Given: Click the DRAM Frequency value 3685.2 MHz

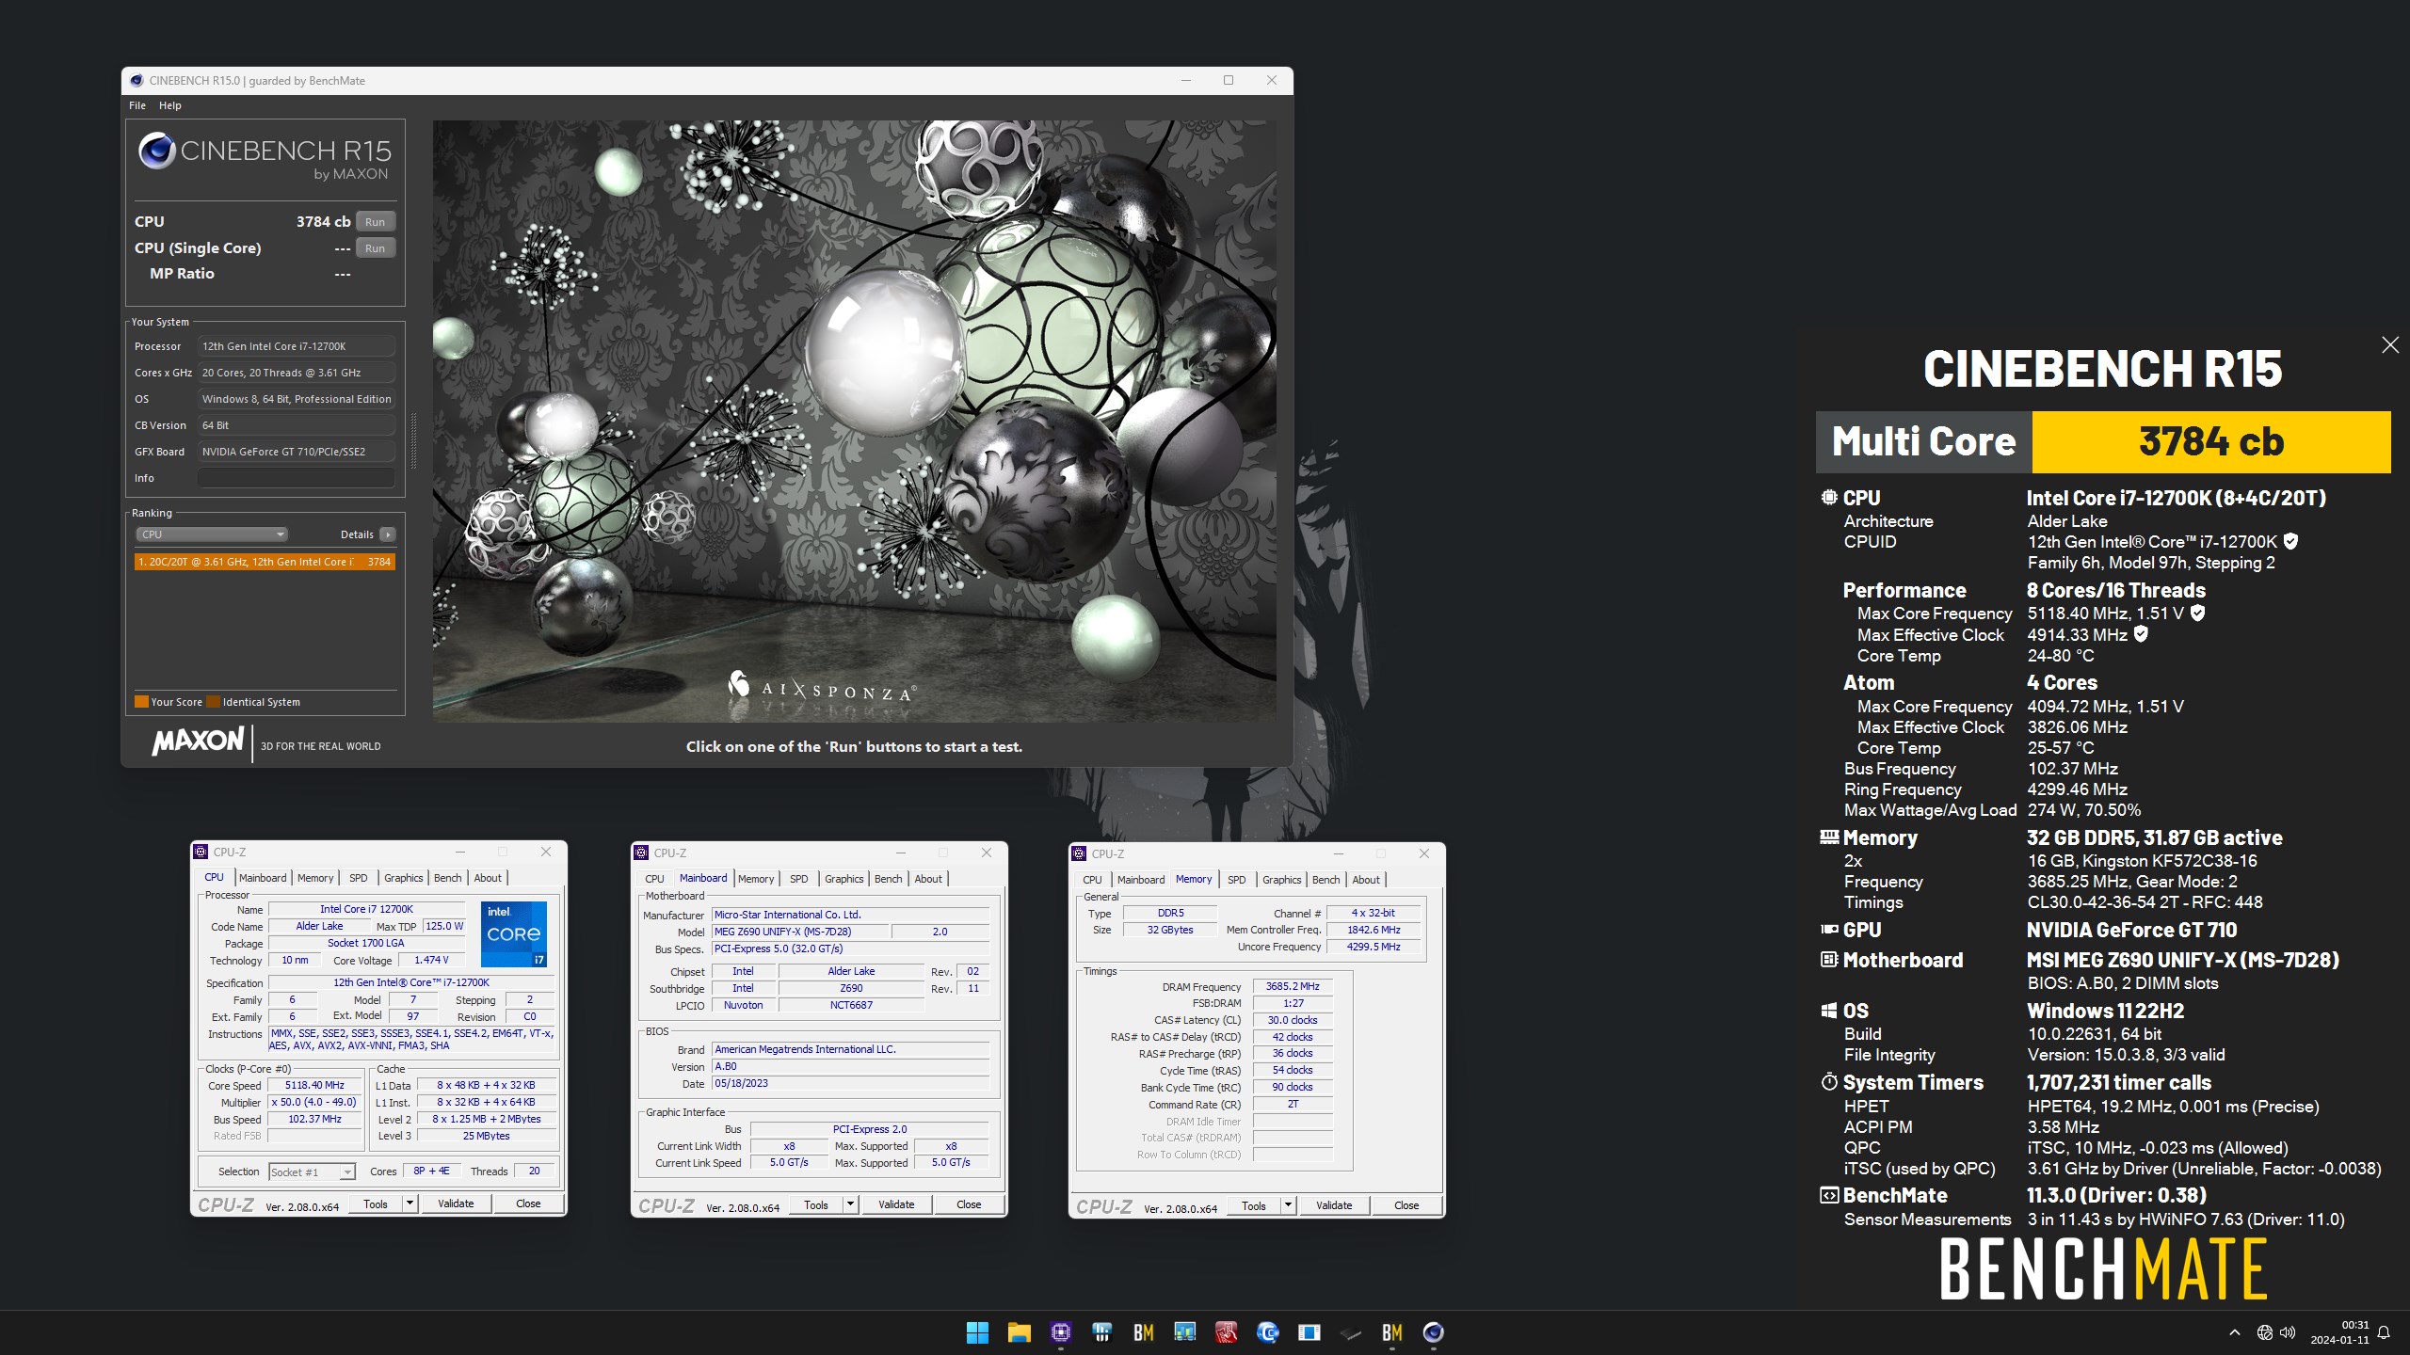Looking at the screenshot, I should (1293, 986).
